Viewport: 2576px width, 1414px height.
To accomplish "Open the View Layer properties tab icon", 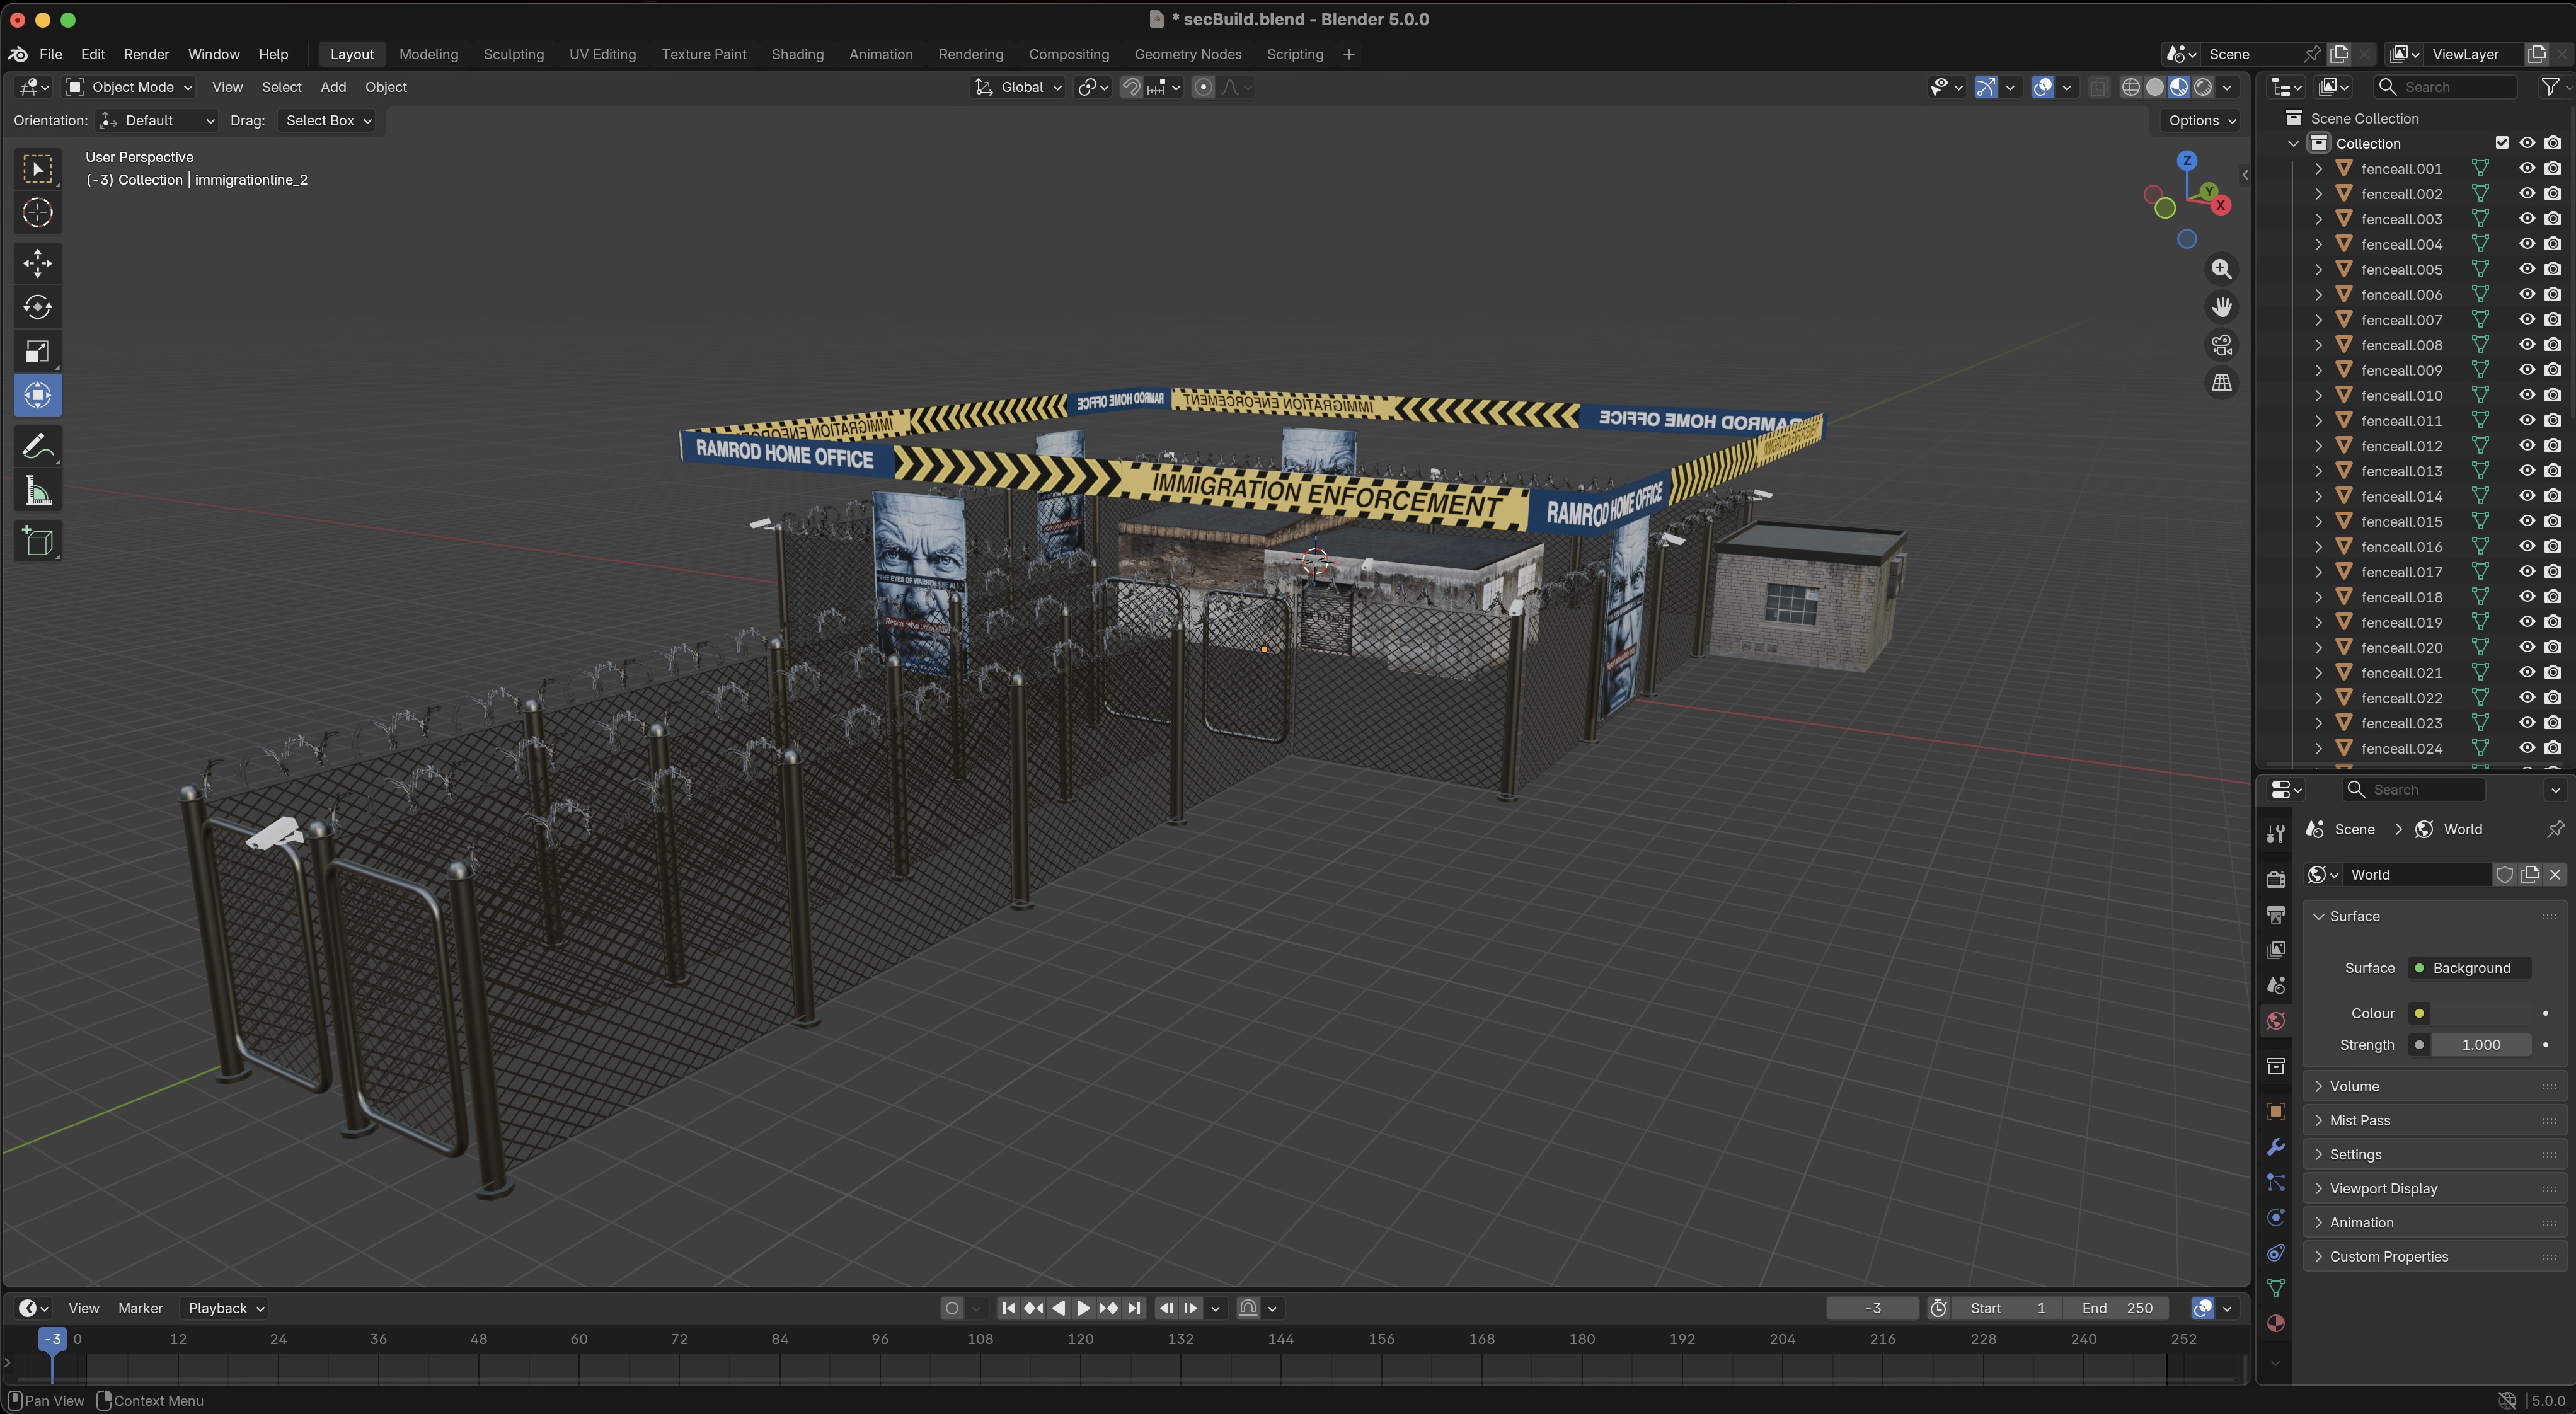I will click(2276, 949).
